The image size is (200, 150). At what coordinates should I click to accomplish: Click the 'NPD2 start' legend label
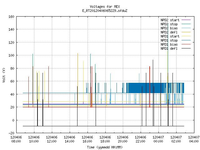click(x=170, y=20)
